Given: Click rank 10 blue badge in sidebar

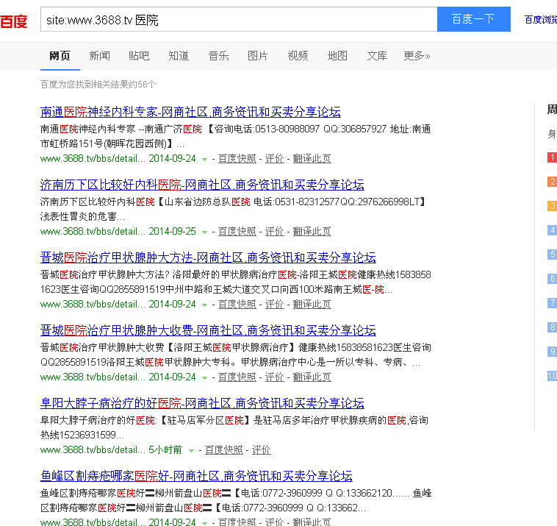Looking at the screenshot, I should coord(552,376).
